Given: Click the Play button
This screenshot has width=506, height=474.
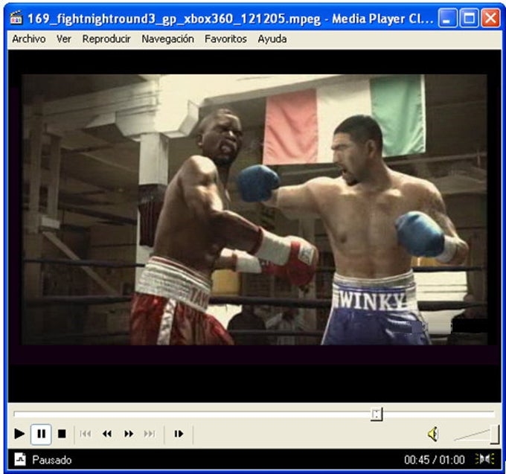Looking at the screenshot, I should 19,434.
